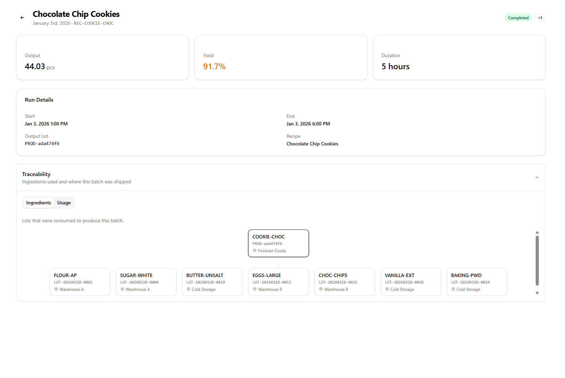Collapse the Traceability section via its chevron
The image size is (565, 378).
pos(537,177)
